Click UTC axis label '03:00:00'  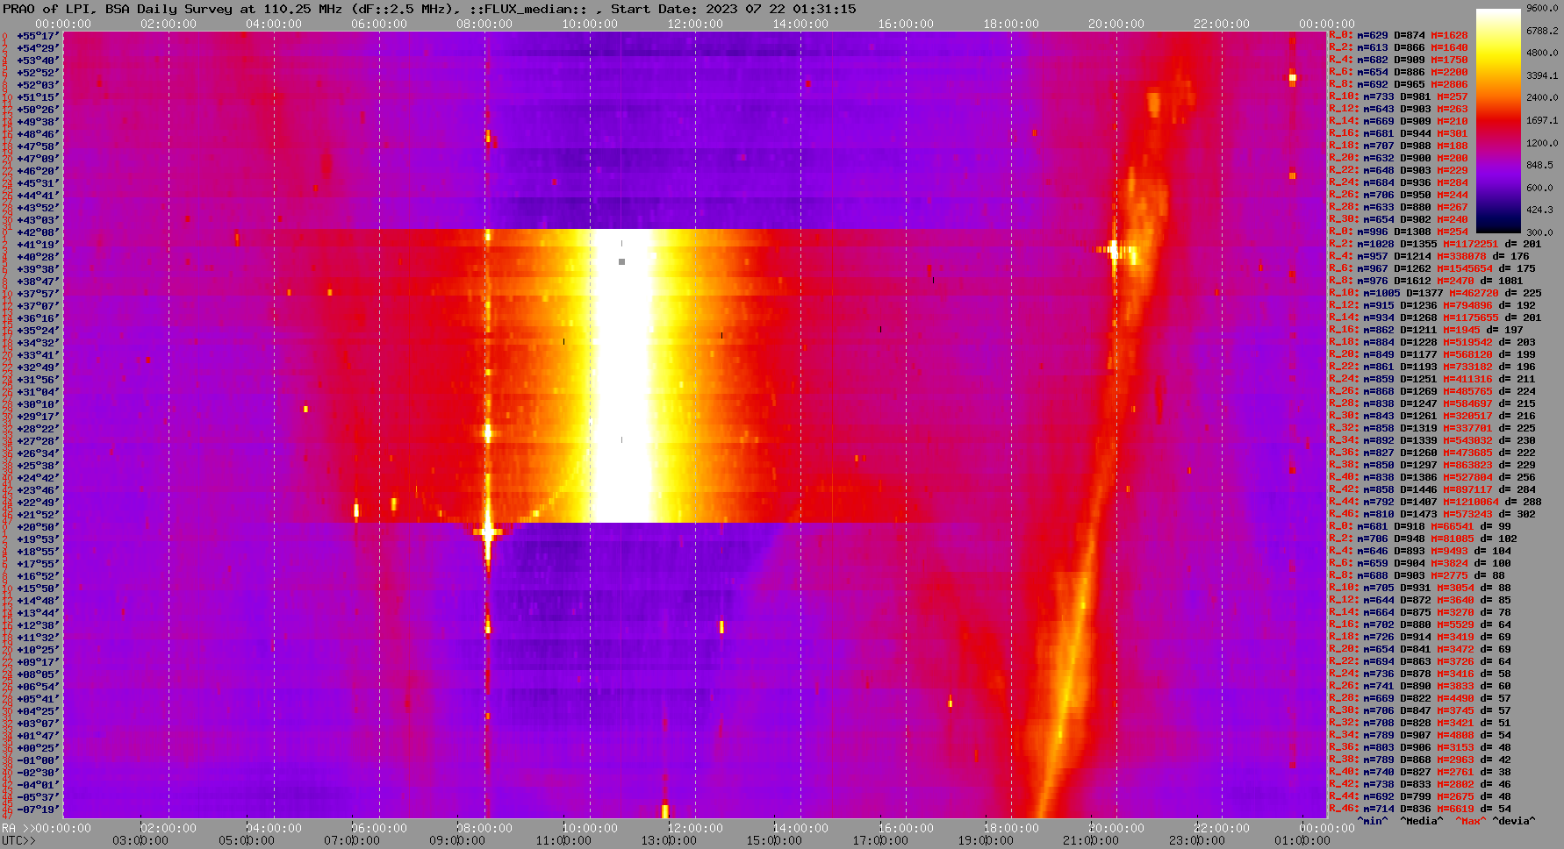(x=140, y=841)
